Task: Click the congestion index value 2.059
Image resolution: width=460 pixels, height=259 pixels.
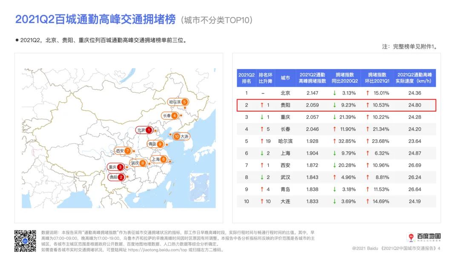Action: [312, 105]
